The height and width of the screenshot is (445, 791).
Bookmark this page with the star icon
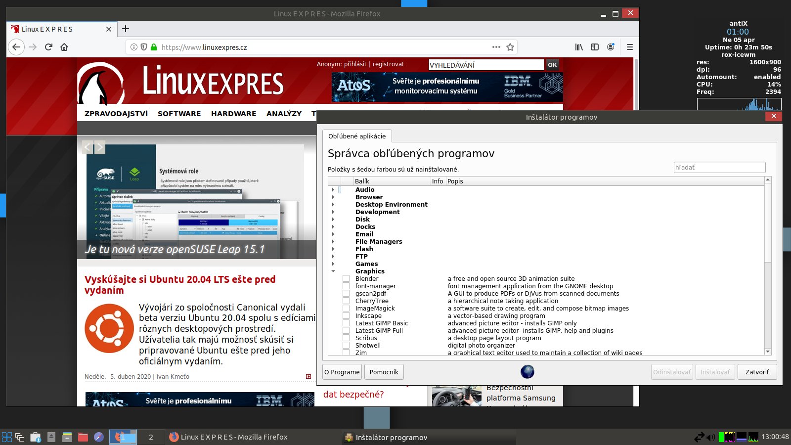pyautogui.click(x=510, y=47)
